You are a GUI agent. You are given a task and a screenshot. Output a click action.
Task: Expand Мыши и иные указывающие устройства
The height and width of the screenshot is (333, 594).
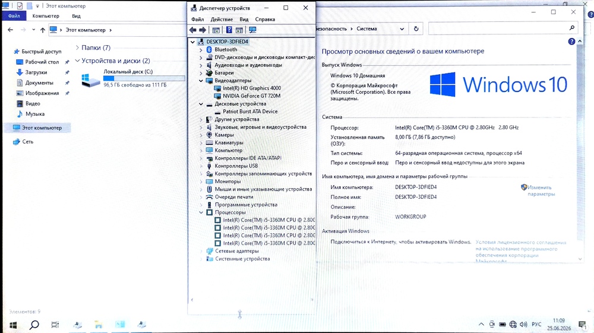(201, 189)
